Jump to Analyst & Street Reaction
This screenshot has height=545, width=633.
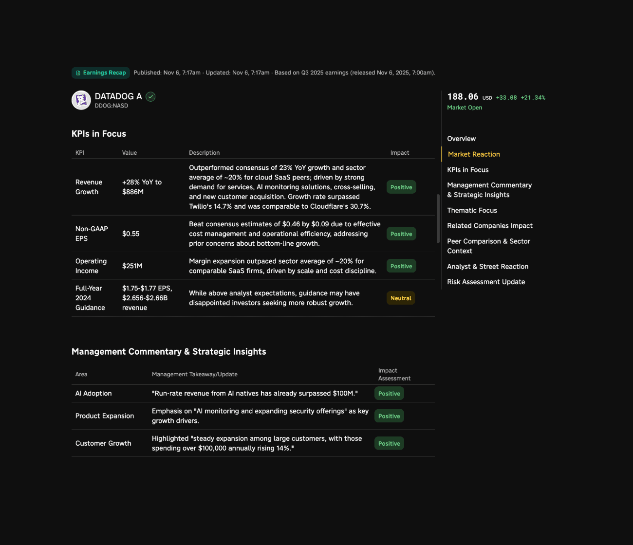click(487, 267)
